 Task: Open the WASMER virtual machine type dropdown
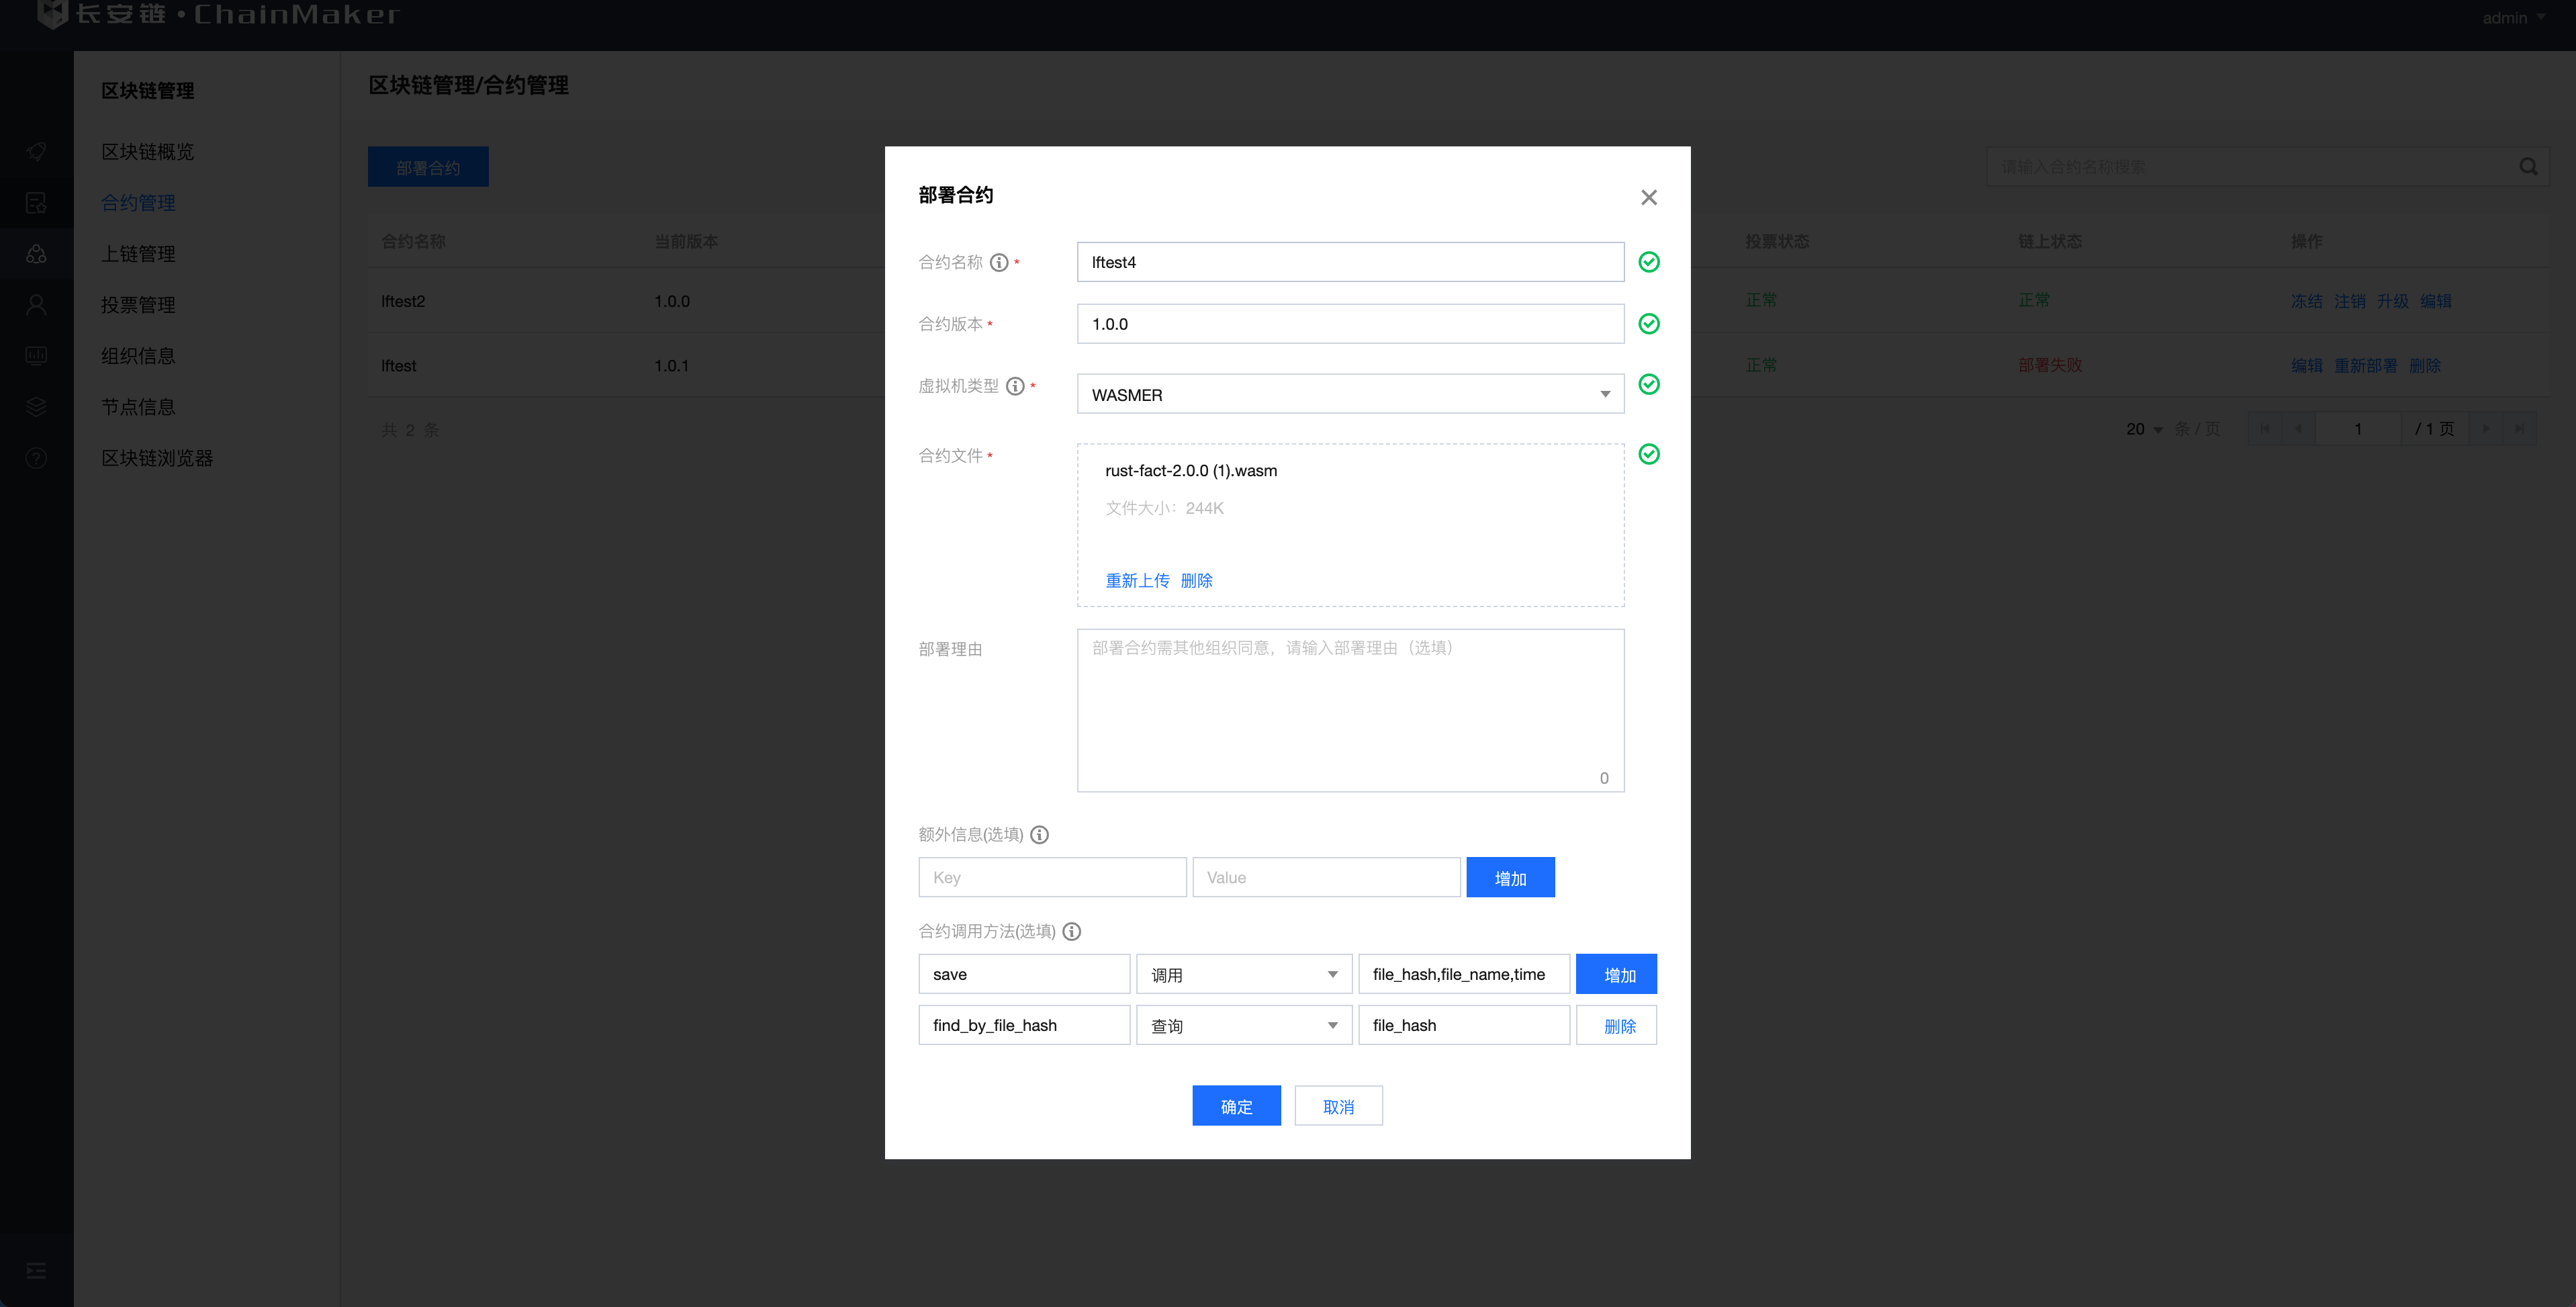(x=1349, y=395)
